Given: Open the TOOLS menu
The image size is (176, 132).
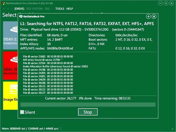Looking at the screenshot, I should point(60,9).
